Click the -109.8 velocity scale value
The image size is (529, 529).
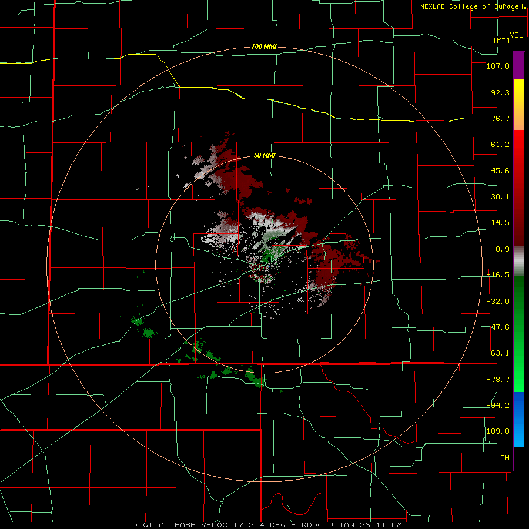coord(495,431)
